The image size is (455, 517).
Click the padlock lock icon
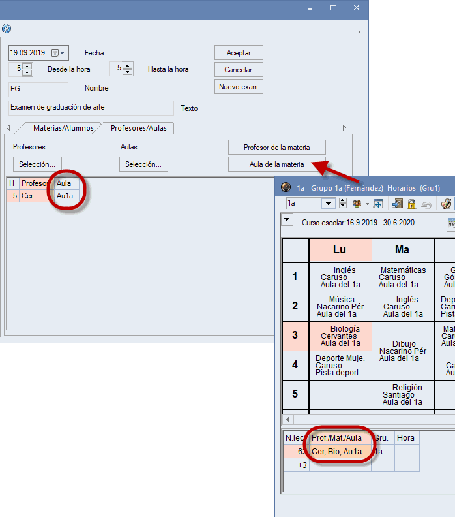click(412, 204)
